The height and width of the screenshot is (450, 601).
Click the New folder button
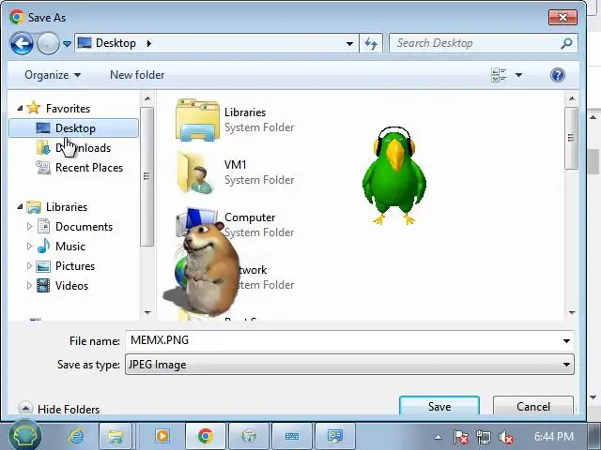tap(137, 75)
